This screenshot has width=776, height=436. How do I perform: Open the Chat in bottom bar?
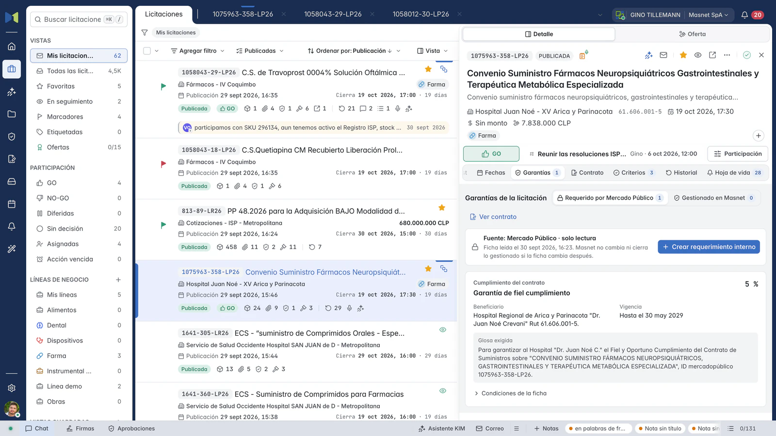click(x=37, y=428)
